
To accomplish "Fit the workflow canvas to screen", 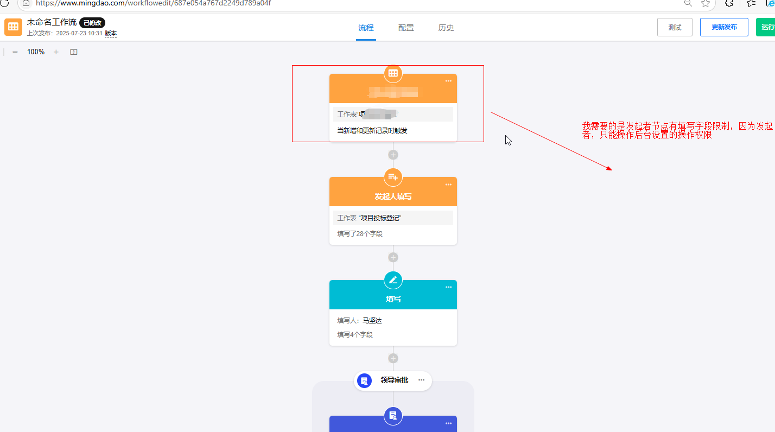I will [74, 52].
